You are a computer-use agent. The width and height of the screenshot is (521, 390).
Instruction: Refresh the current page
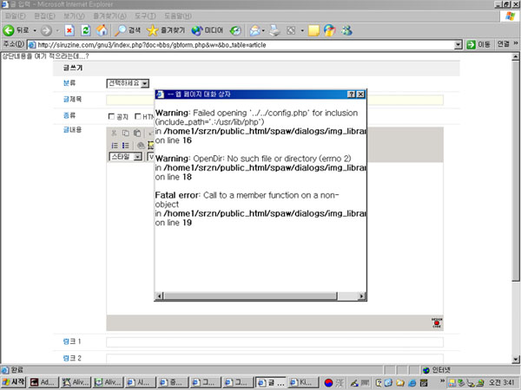tap(85, 30)
